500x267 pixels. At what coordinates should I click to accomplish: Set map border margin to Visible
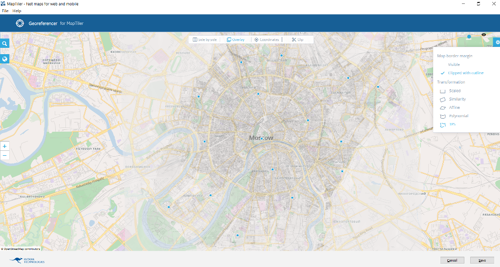click(x=454, y=64)
